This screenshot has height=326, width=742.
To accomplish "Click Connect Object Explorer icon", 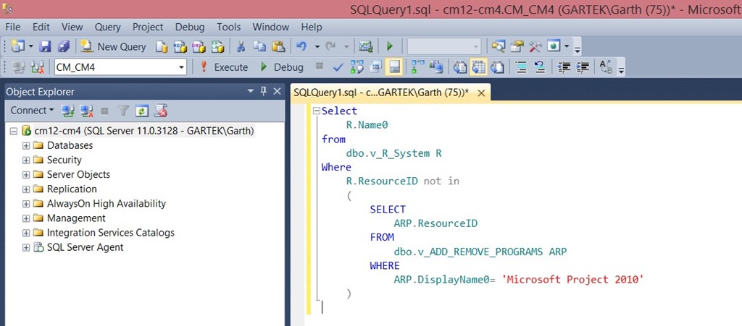I will (67, 111).
